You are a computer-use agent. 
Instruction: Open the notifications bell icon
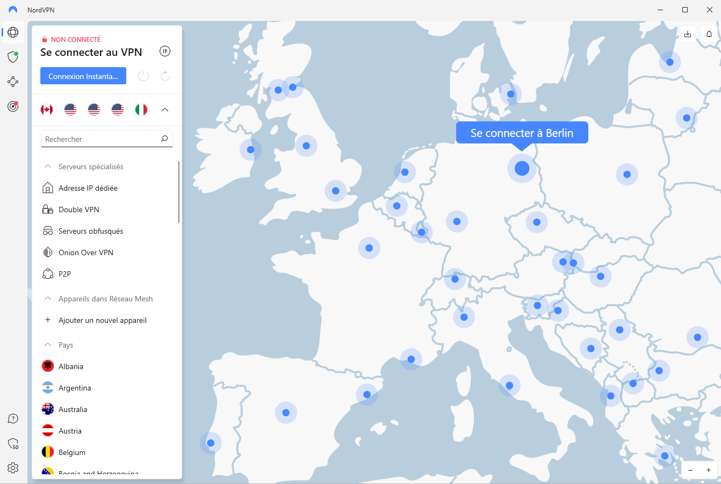709,34
